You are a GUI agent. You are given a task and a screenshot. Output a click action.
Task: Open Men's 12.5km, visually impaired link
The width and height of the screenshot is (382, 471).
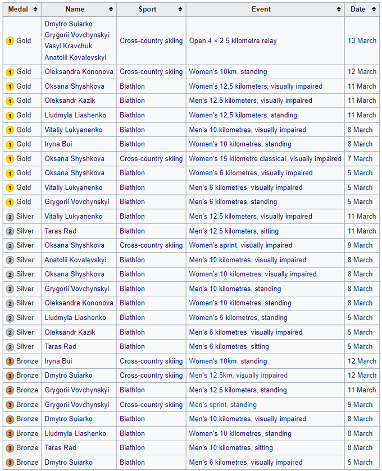click(238, 376)
